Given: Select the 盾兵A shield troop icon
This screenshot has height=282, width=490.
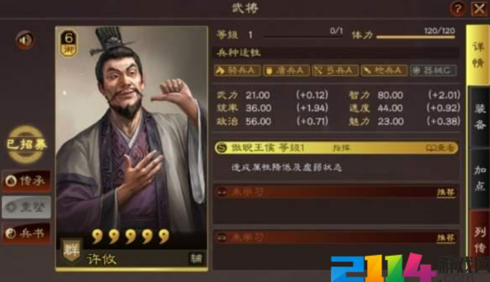Looking at the screenshot, I should (x=286, y=71).
